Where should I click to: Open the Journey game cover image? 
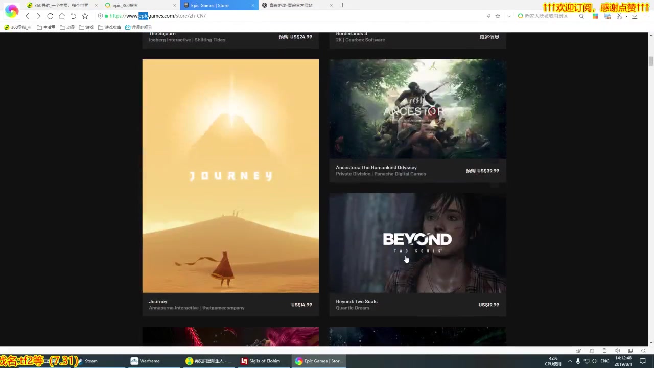[230, 176]
